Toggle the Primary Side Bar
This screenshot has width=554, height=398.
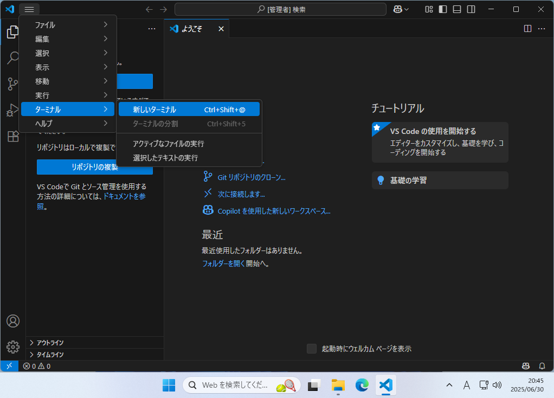pyautogui.click(x=443, y=10)
